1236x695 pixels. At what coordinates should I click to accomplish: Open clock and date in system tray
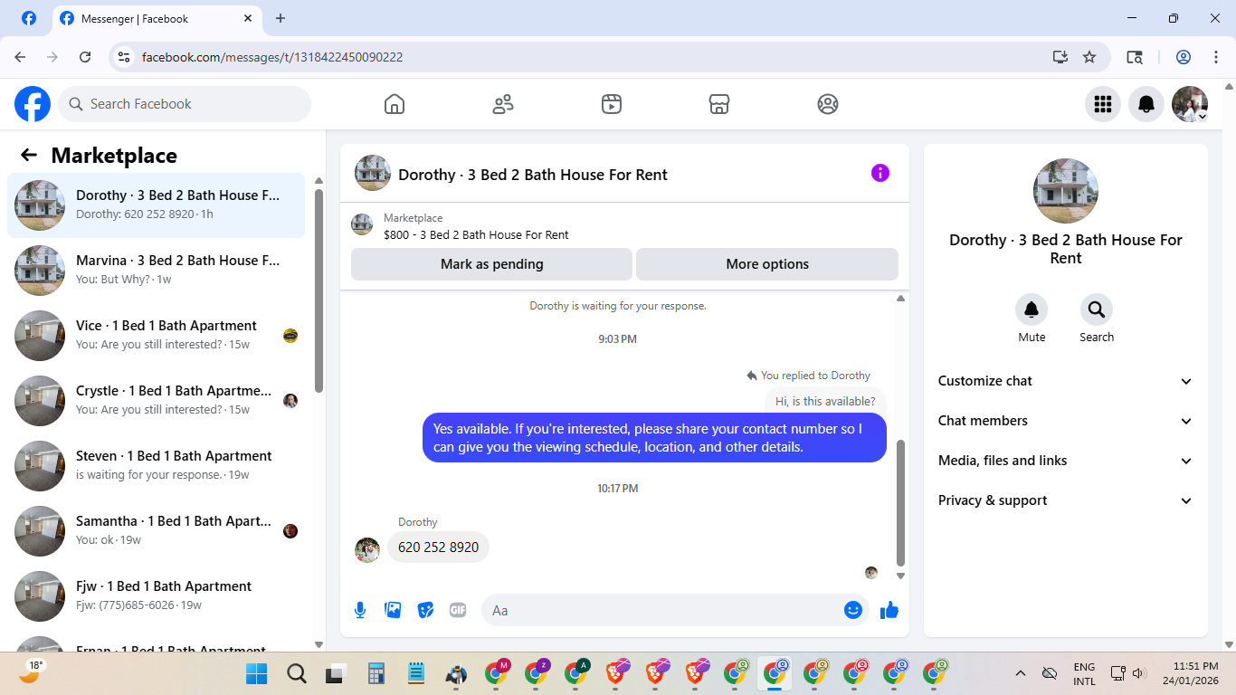click(1190, 673)
